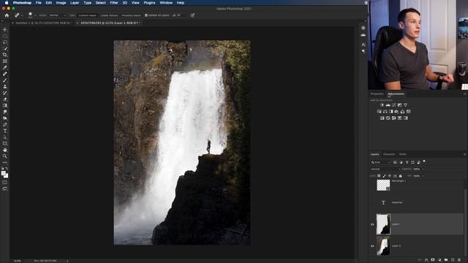Click the Create Texture button
This screenshot has width=468, height=263.
tap(109, 15)
